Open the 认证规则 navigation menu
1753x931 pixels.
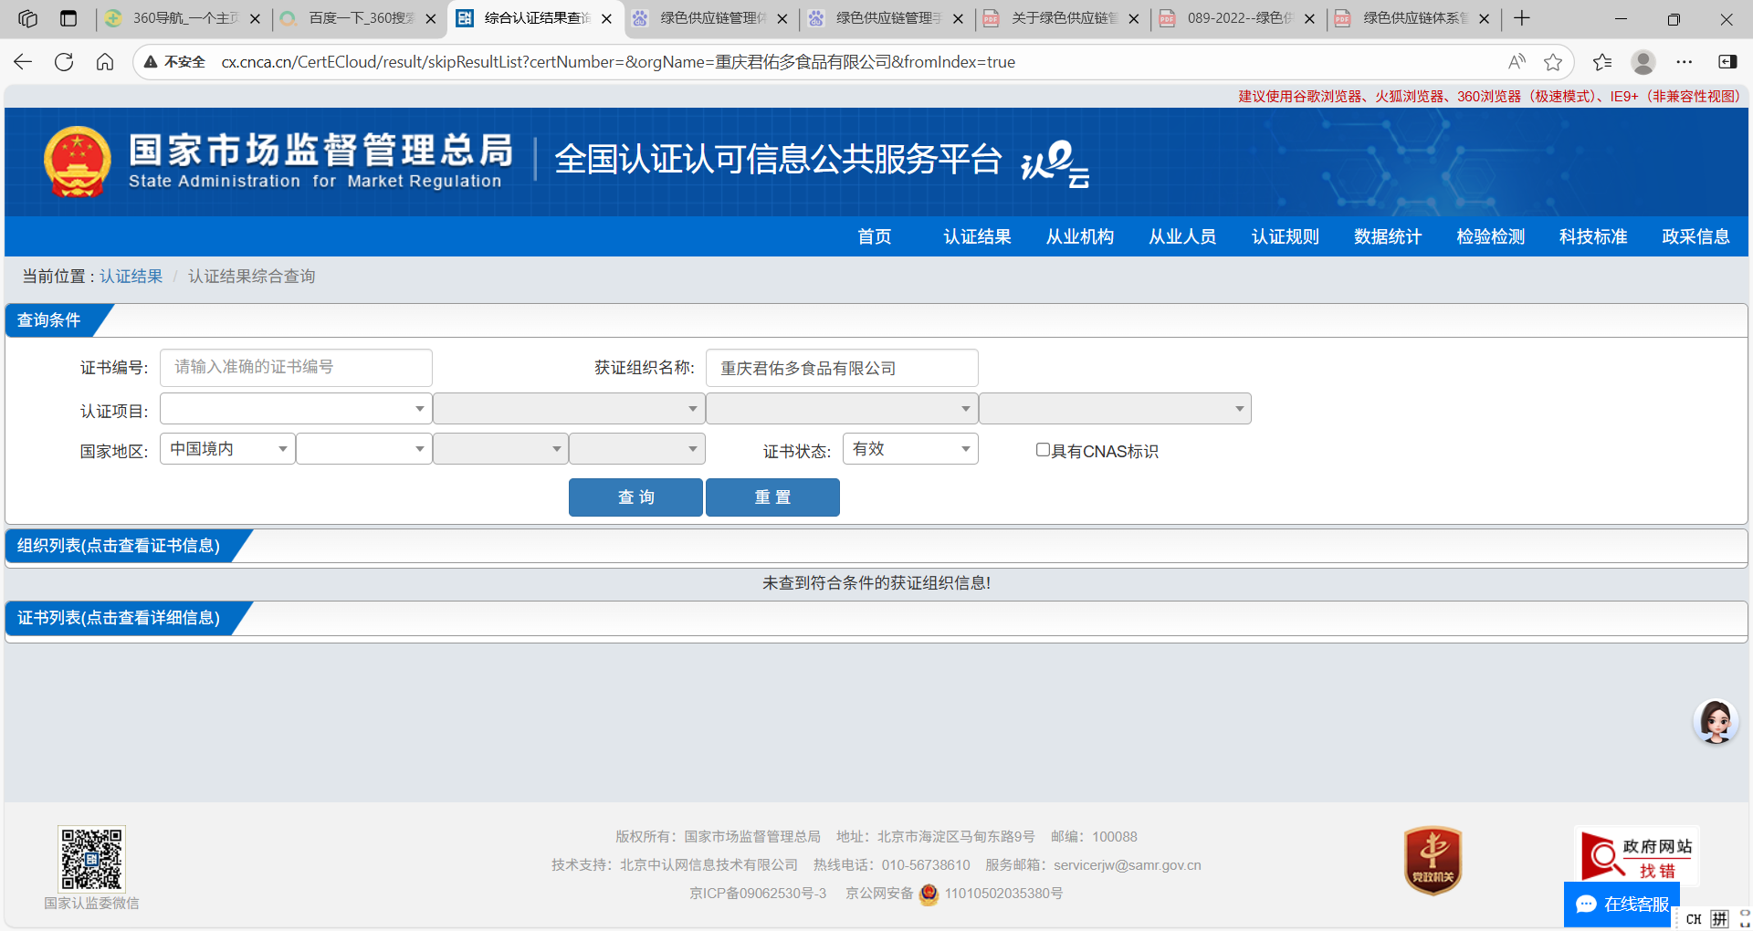tap(1286, 237)
